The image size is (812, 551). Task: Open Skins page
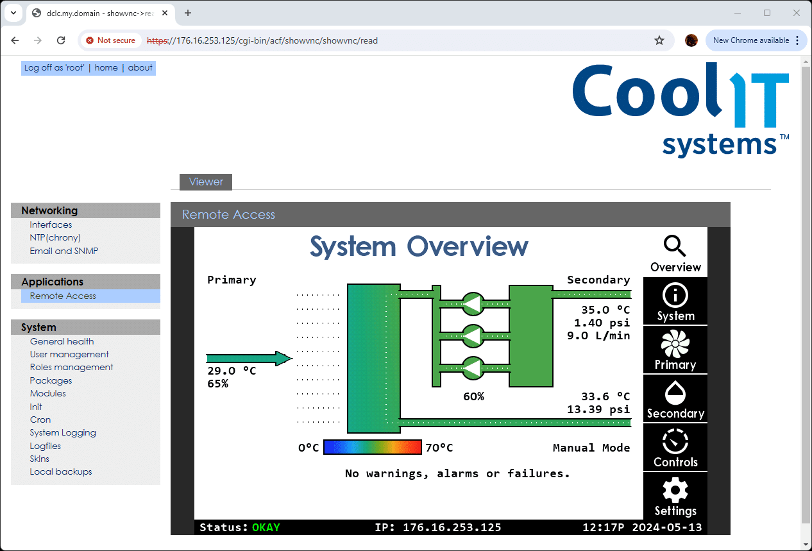click(39, 459)
